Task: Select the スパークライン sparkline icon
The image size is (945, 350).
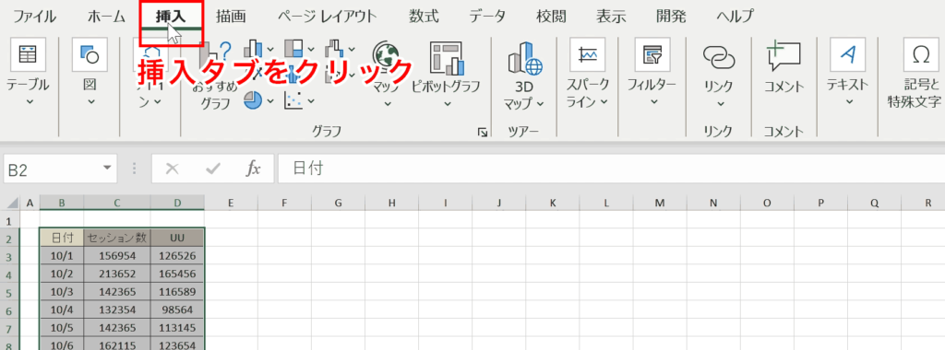Action: tap(588, 54)
